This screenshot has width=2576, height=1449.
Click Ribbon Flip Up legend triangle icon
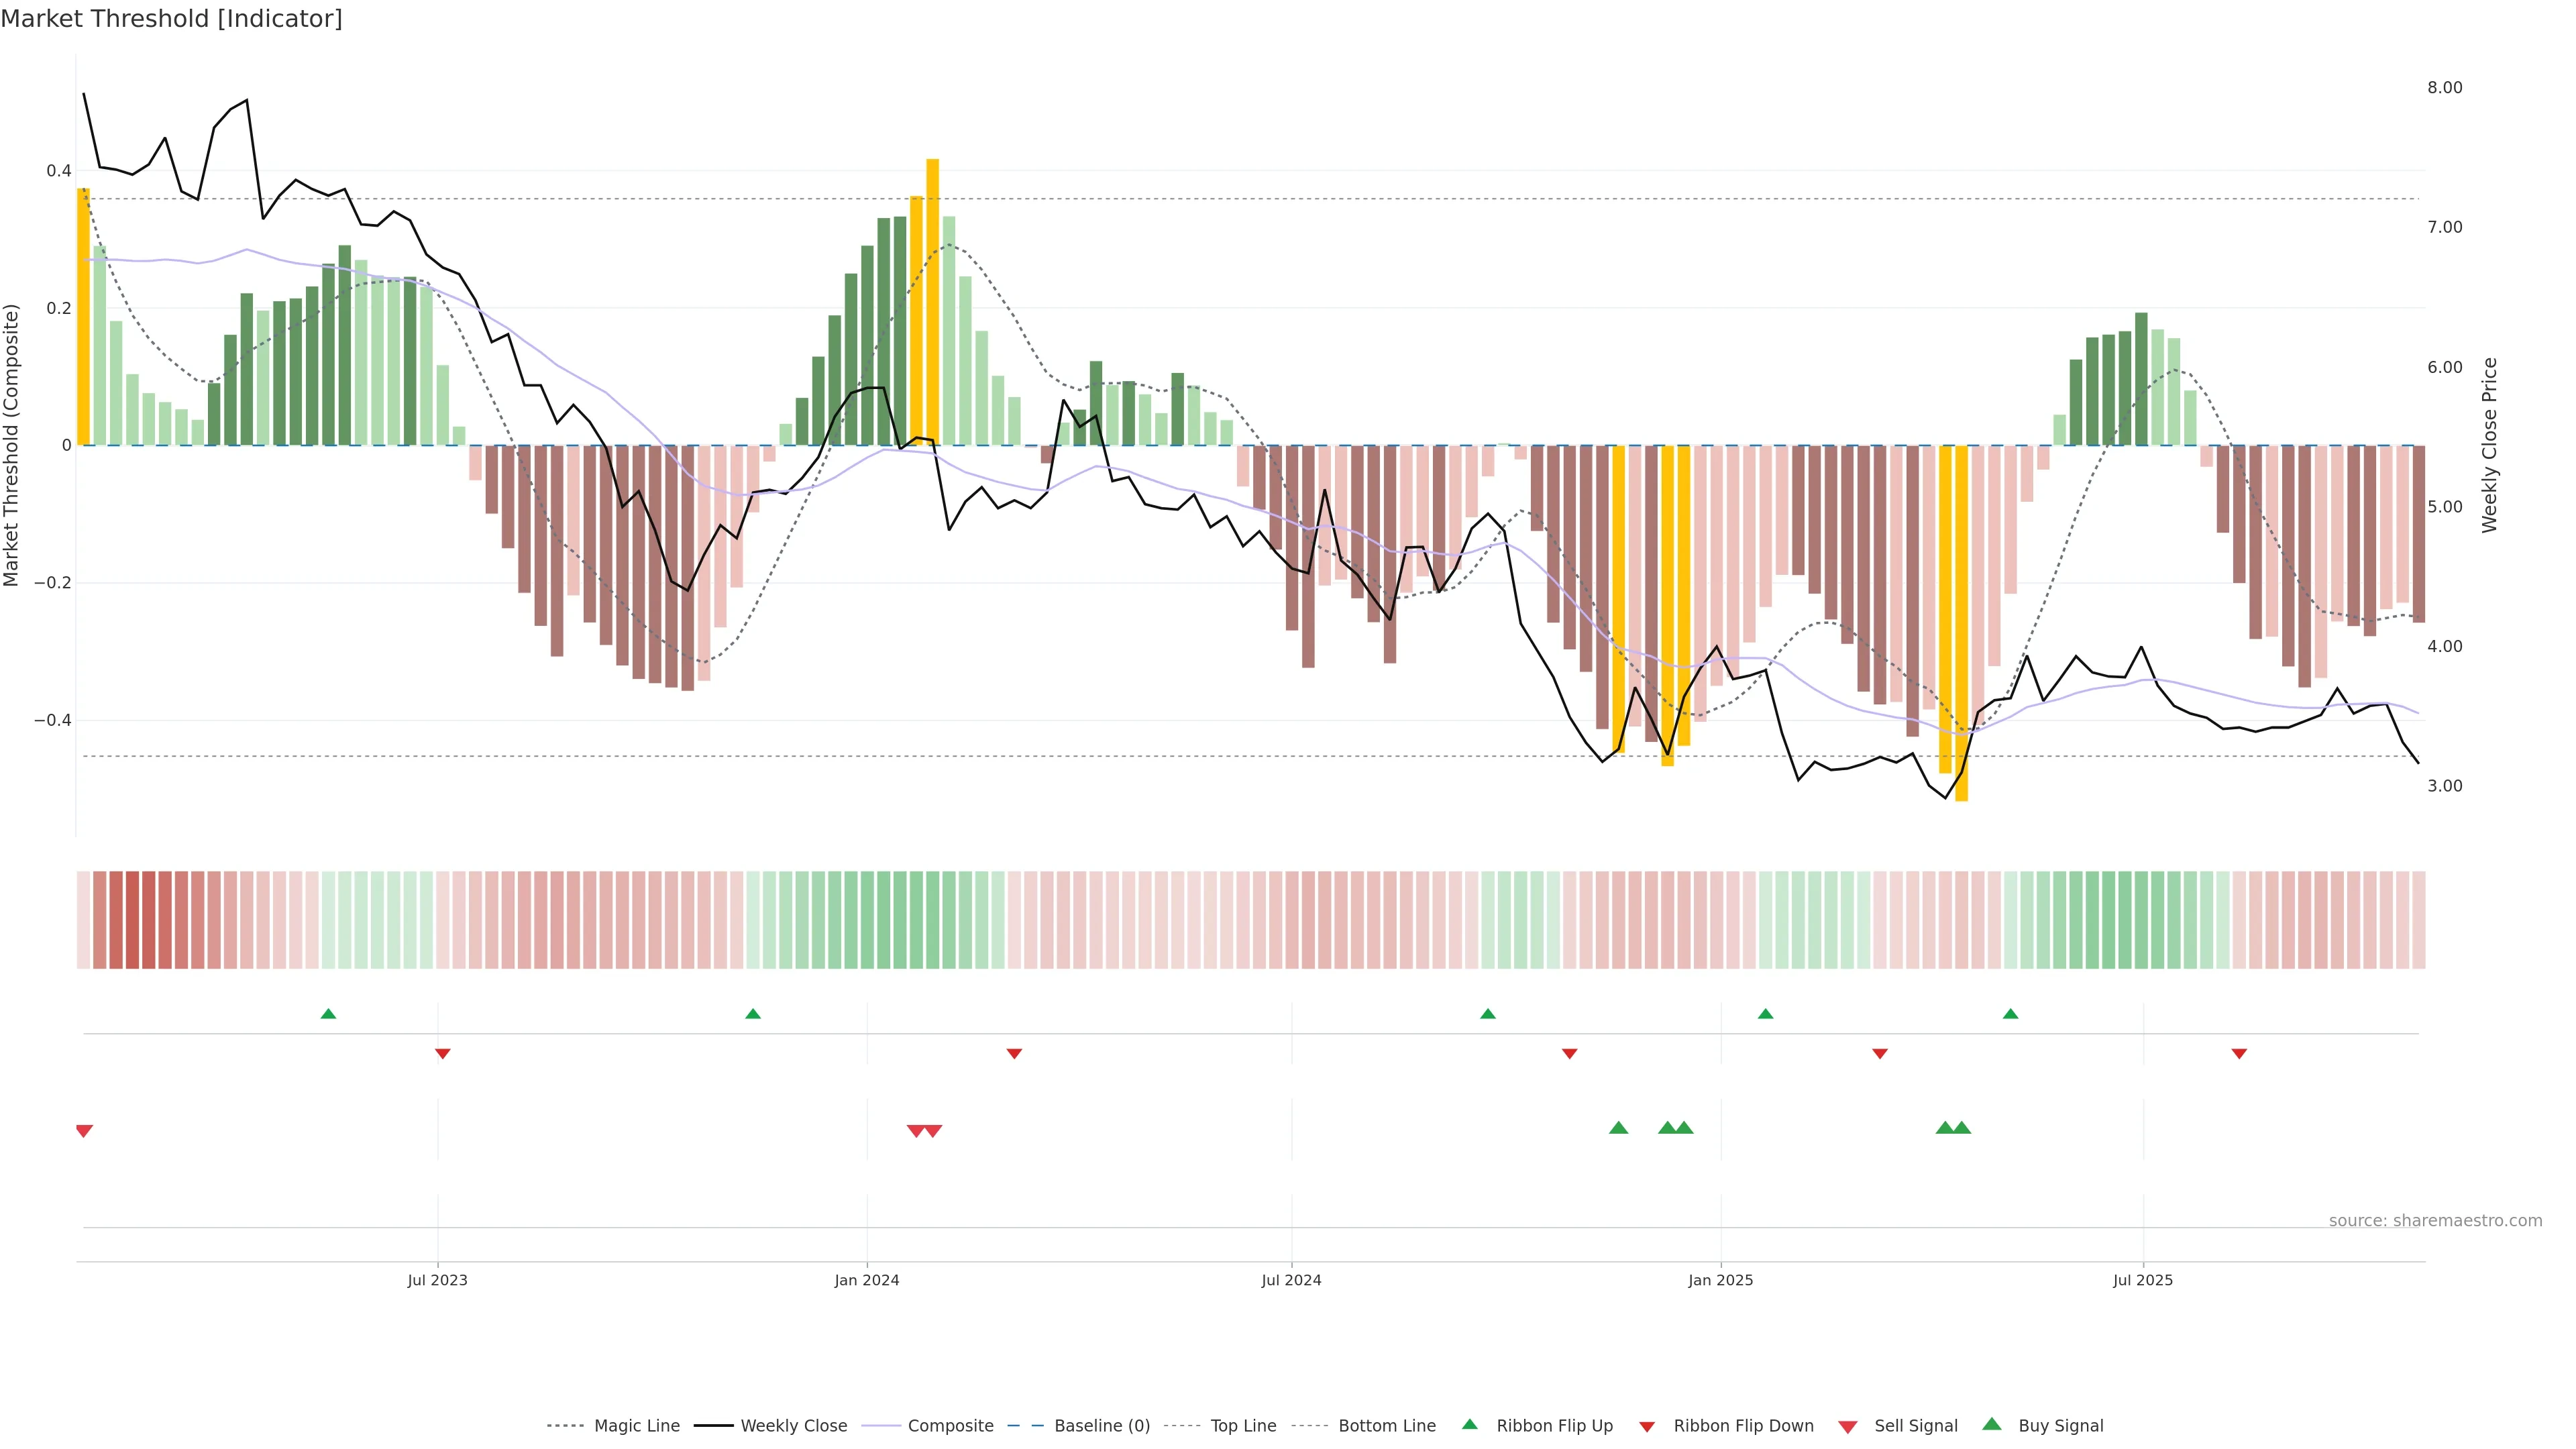click(1469, 1424)
